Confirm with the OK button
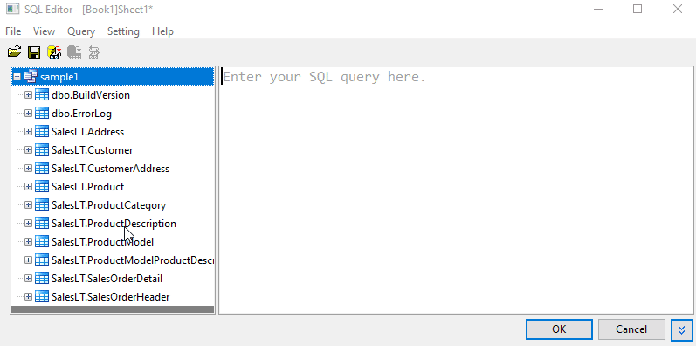This screenshot has width=696, height=346. pos(559,329)
